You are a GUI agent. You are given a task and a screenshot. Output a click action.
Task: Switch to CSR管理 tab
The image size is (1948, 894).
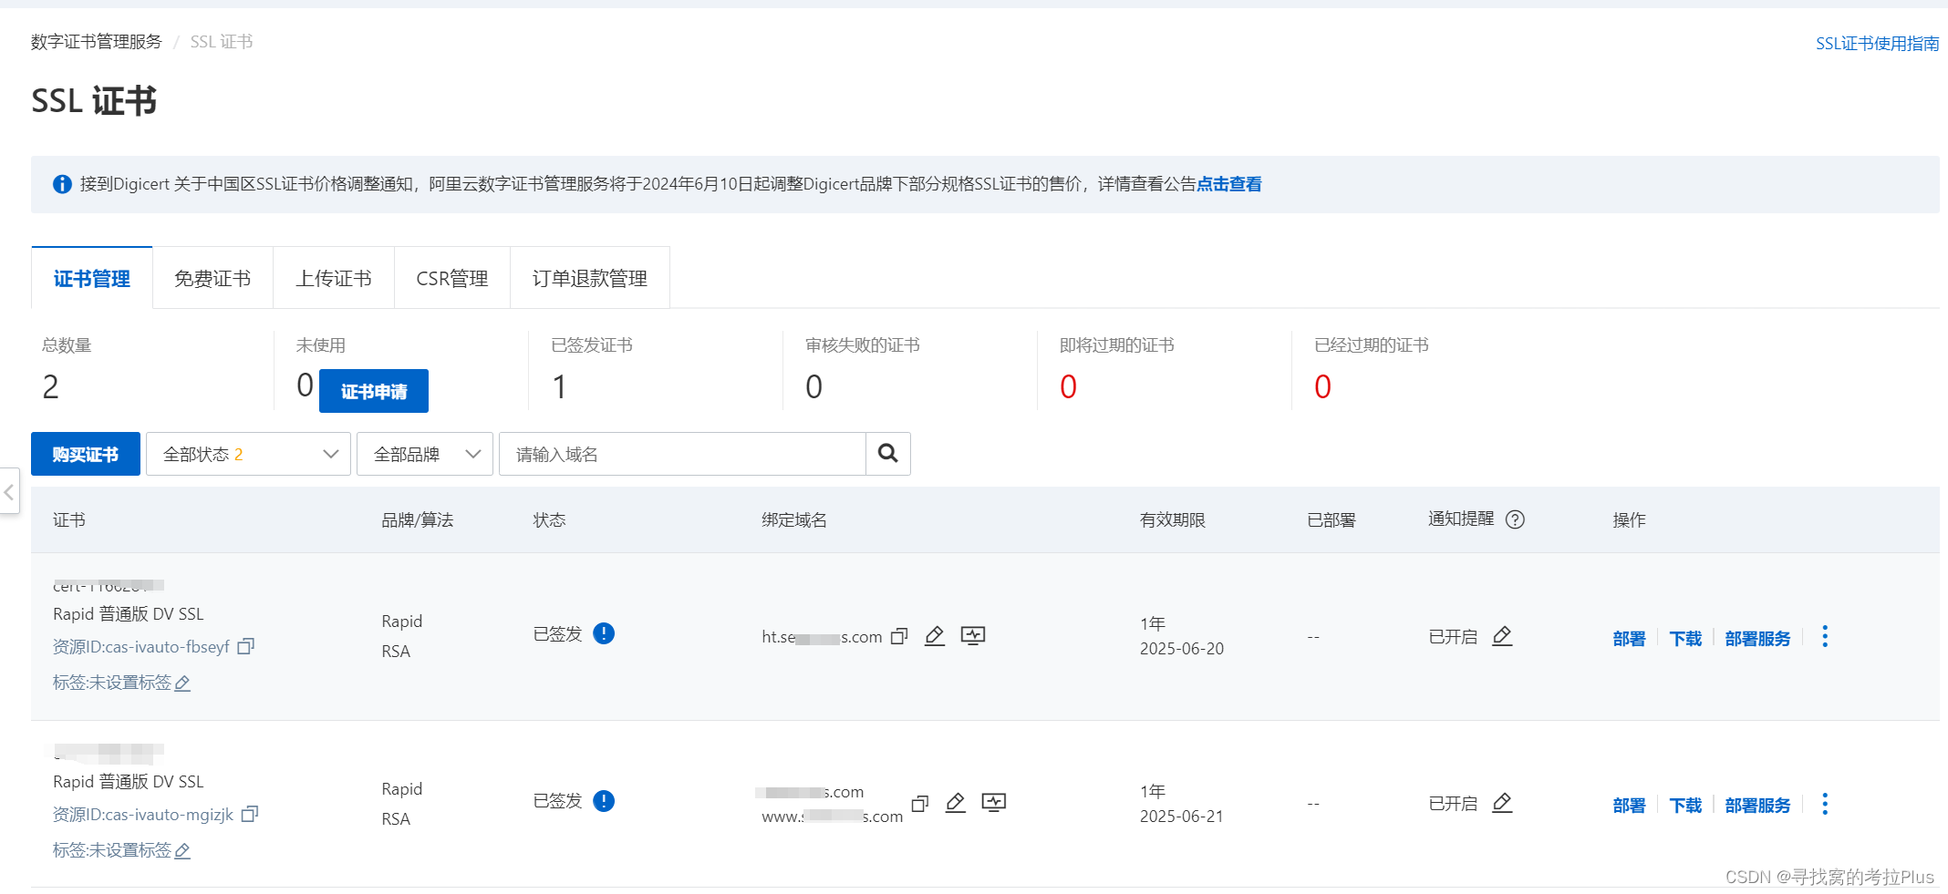click(x=452, y=278)
